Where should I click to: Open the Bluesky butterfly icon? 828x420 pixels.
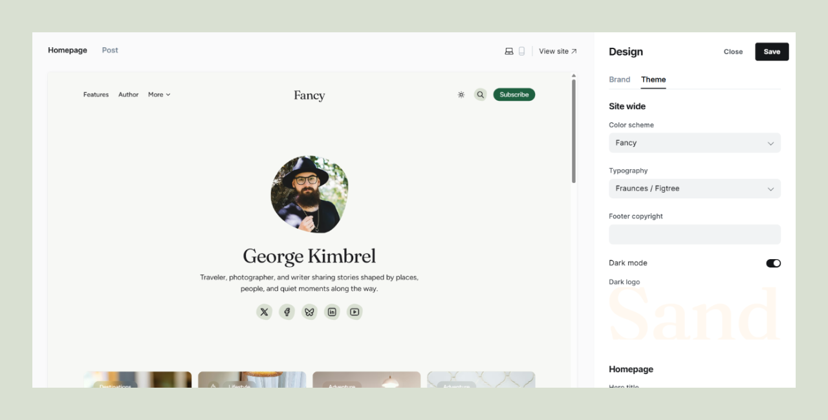[309, 312]
